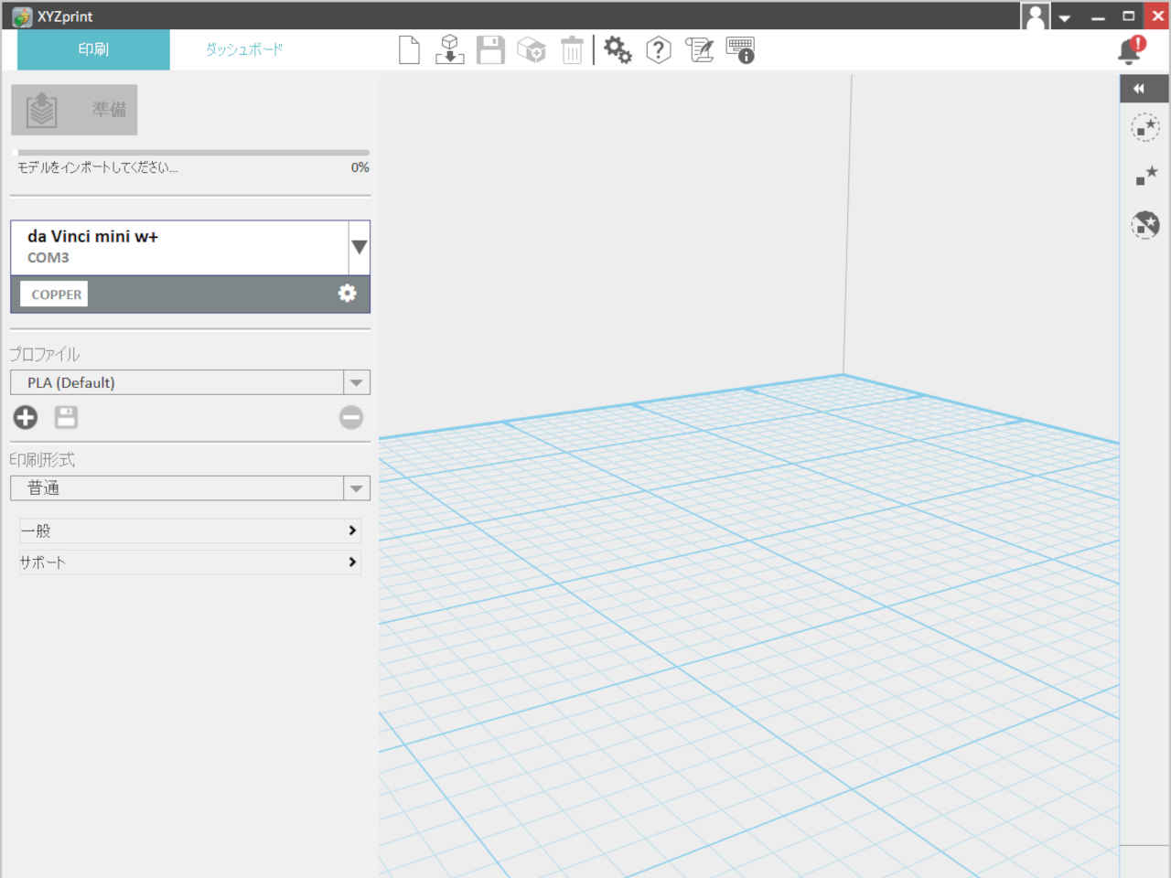The image size is (1171, 878).
Task: Open the account dropdown arrow in title bar
Action: 1065,17
